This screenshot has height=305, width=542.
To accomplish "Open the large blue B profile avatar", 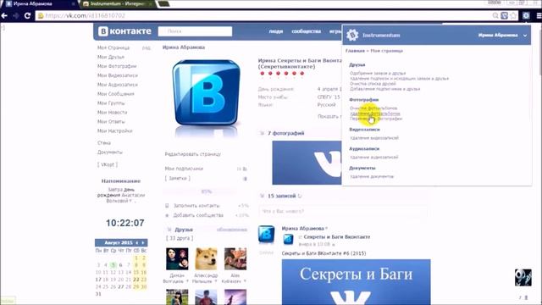I will (x=206, y=93).
